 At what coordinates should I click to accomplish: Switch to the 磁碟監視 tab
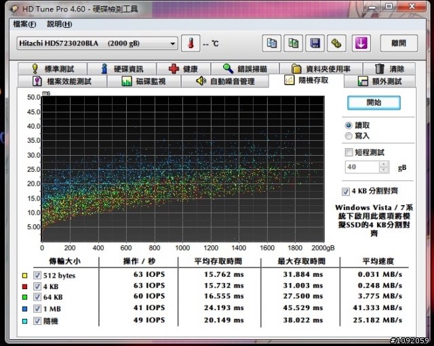144,81
